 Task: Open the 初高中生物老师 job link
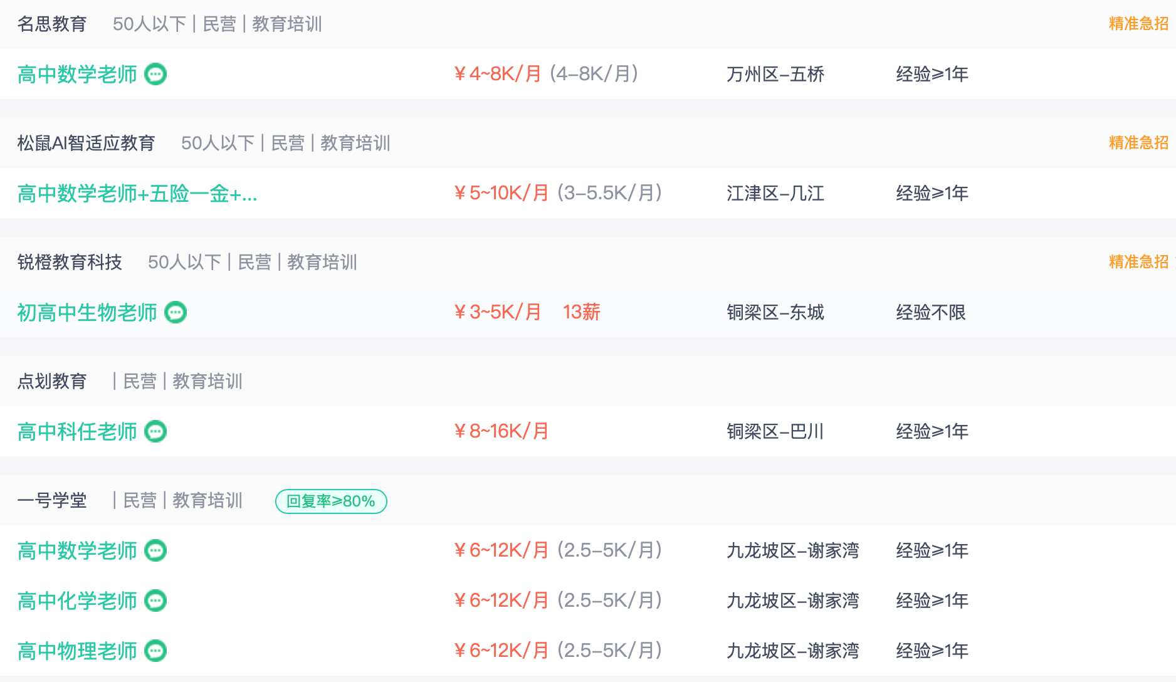(x=87, y=312)
